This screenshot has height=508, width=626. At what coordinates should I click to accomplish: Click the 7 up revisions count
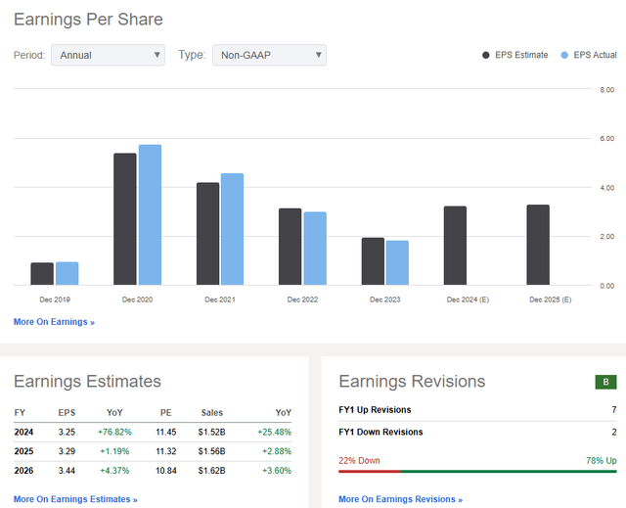click(x=614, y=410)
